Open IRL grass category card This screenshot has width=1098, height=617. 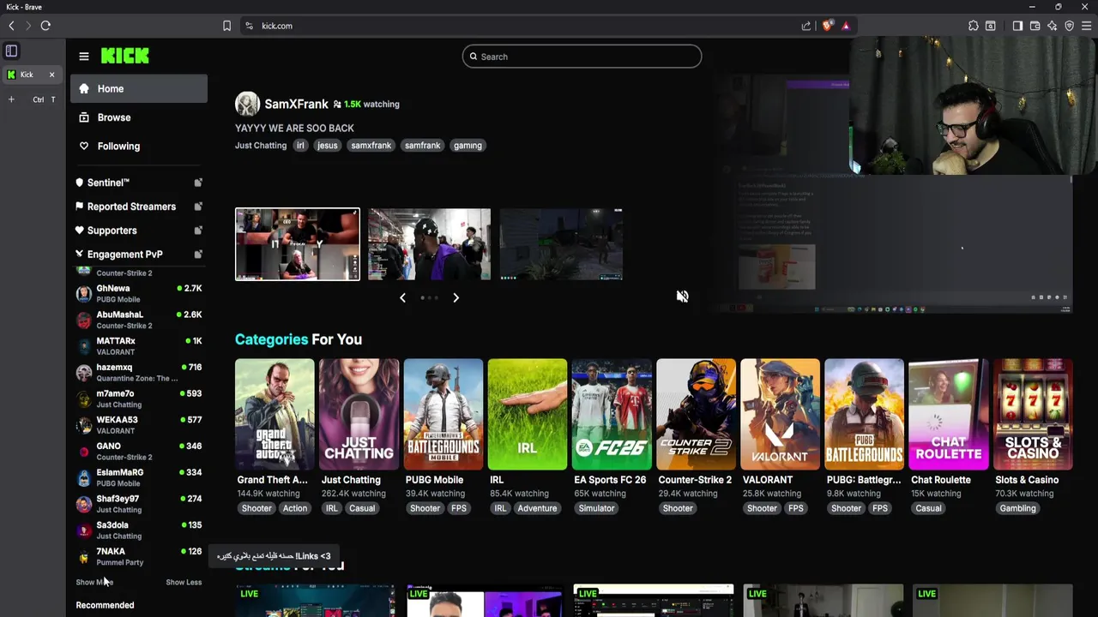coord(528,415)
